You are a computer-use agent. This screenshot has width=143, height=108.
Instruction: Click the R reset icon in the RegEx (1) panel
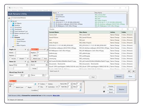(x=28, y=49)
